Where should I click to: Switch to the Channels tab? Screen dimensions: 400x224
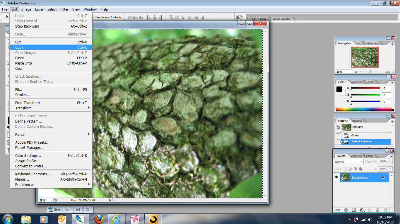[355, 156]
